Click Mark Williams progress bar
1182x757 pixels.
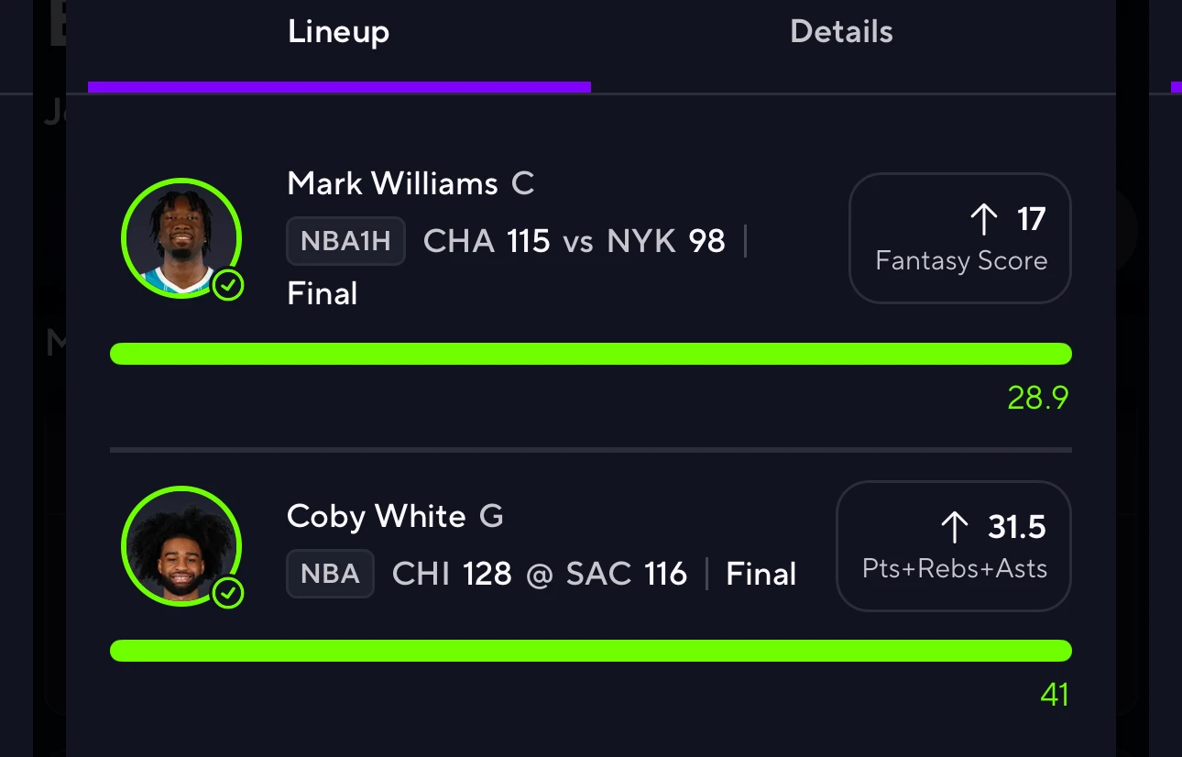coord(591,354)
